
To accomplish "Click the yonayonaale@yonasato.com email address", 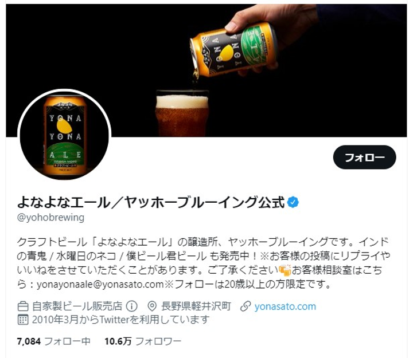I will (x=100, y=284).
